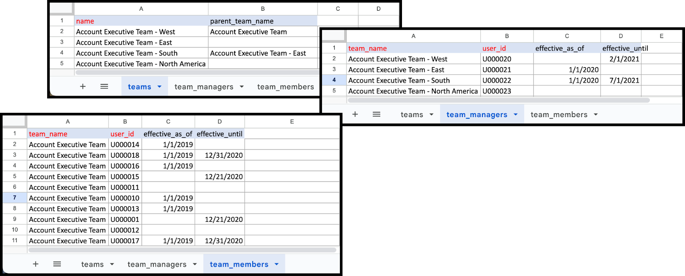Switch to teams tab in the team_members window
This screenshot has height=276, width=685.
click(x=92, y=264)
